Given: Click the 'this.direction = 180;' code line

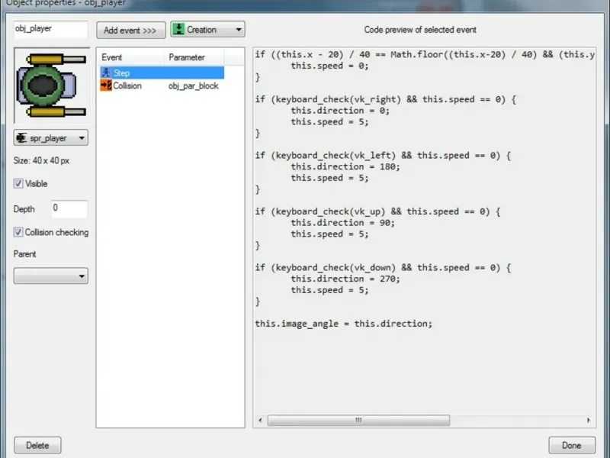Looking at the screenshot, I should [x=345, y=166].
